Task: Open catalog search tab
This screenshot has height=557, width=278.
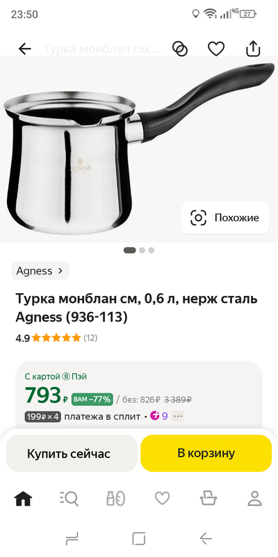Action: pos(69,499)
